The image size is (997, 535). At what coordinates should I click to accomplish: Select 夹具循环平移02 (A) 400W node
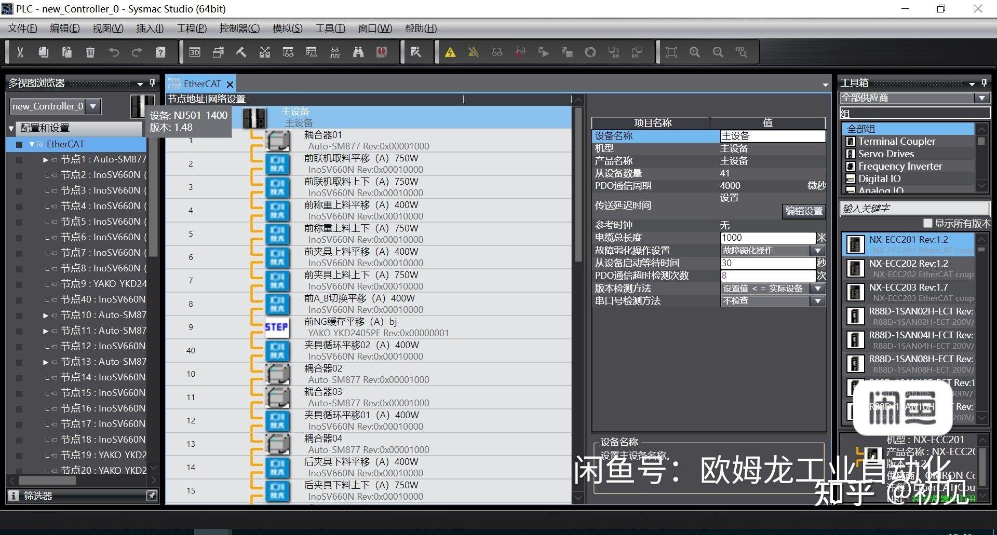(x=369, y=351)
